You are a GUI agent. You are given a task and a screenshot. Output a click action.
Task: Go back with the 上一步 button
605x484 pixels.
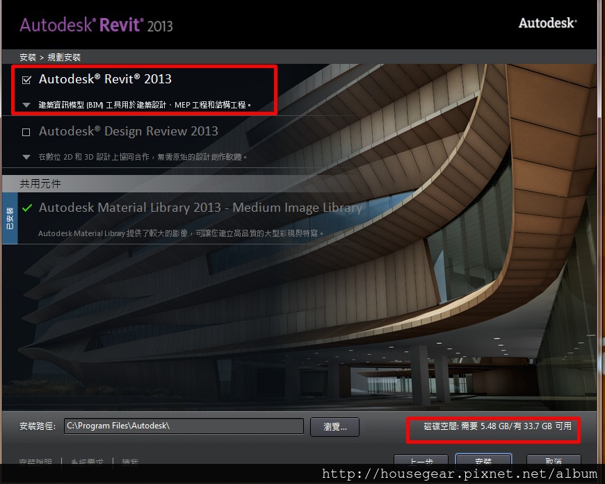pos(421,460)
